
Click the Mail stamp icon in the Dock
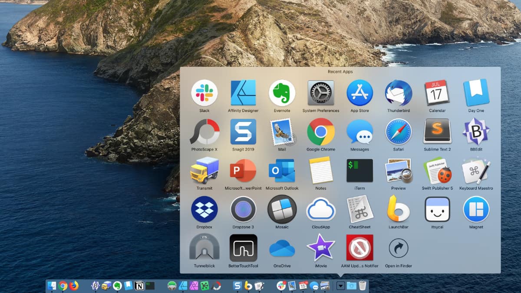[x=292, y=285]
